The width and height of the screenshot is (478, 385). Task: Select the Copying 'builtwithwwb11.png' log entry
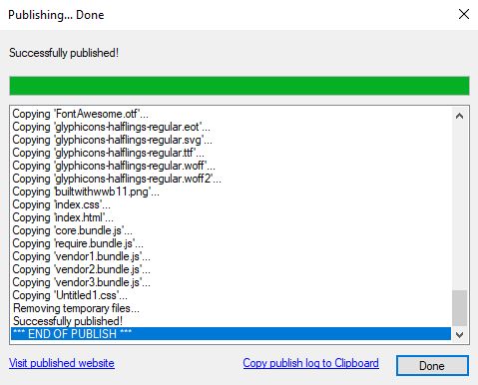point(231,192)
